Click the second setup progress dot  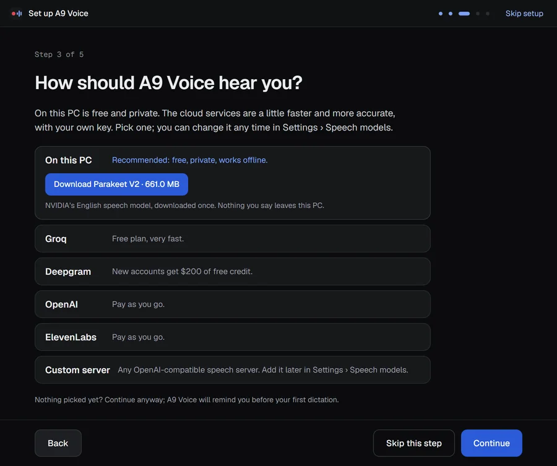click(451, 14)
